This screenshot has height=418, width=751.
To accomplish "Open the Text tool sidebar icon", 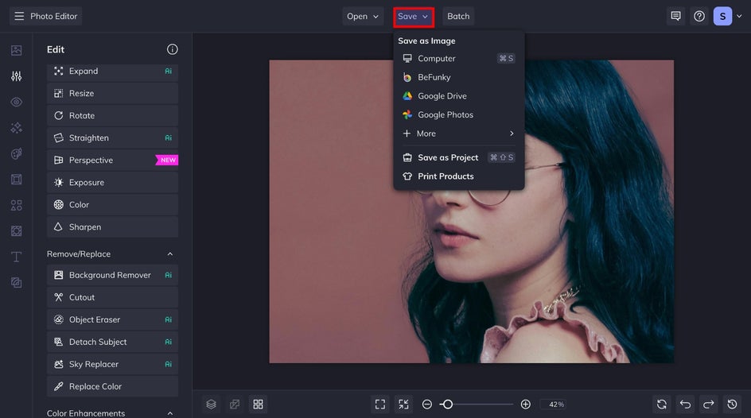I will click(x=16, y=257).
